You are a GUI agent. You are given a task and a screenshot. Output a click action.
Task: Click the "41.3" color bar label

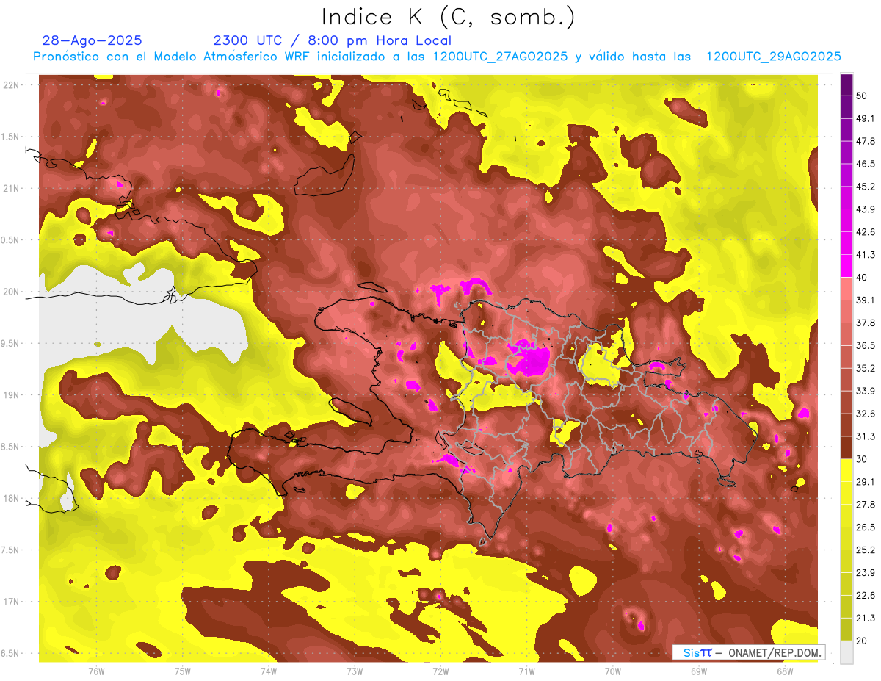tap(865, 255)
